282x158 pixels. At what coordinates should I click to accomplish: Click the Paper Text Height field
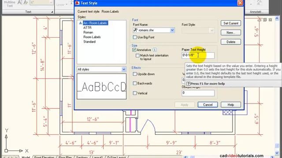(198, 55)
